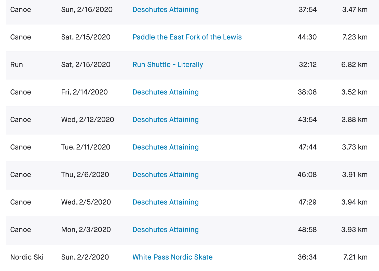379x271 pixels.
Task: Click the Nordic Ski sport type cell
Action: 27,257
